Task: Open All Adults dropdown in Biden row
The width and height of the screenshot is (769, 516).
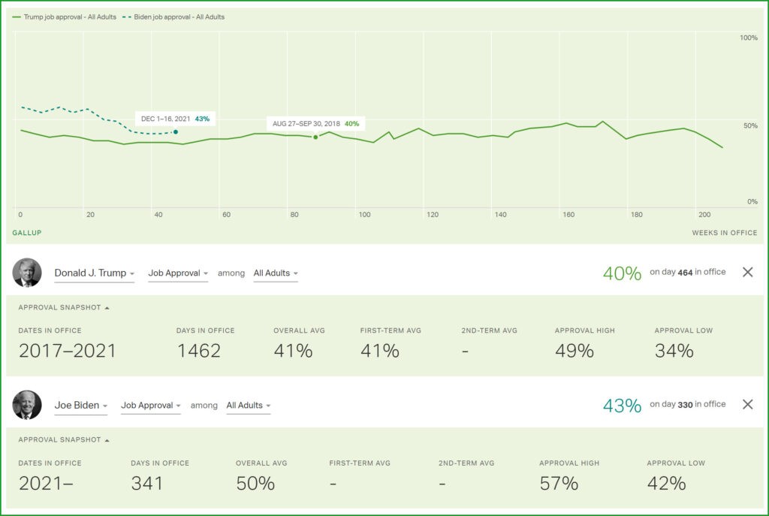Action: (x=249, y=406)
